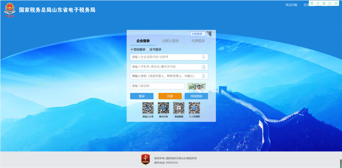Click the 微信客服 label text

[x=179, y=117]
